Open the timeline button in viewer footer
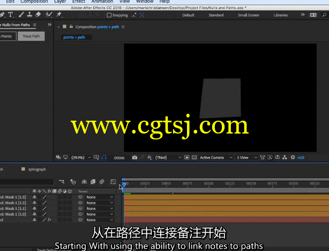Screen dimensions: 329x251 coord(278,157)
